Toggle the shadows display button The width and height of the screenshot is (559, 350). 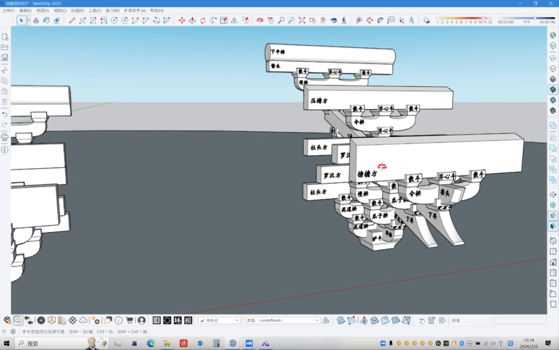coord(426,20)
